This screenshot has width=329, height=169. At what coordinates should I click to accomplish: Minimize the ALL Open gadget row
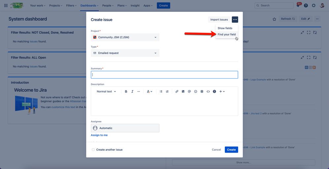[302, 57]
